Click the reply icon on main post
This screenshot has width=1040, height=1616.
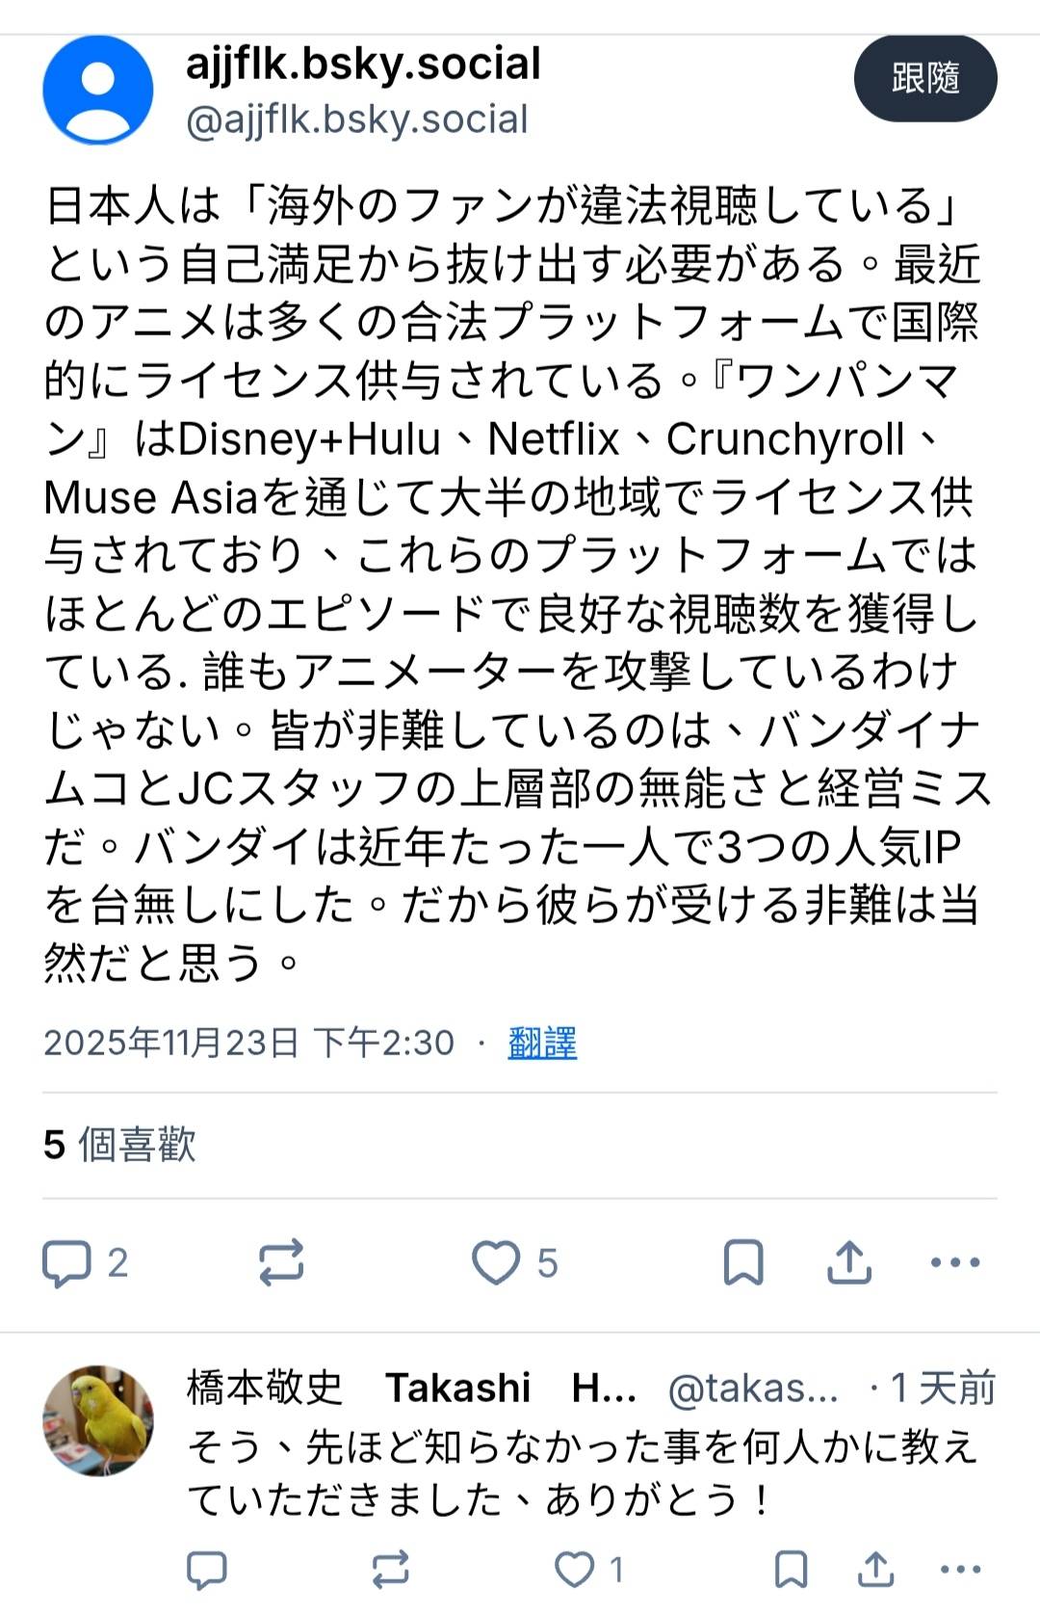[x=66, y=1263]
